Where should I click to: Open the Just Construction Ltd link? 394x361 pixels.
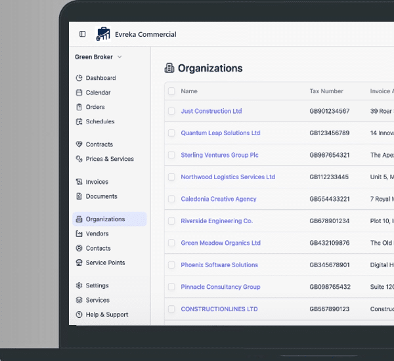pyautogui.click(x=211, y=111)
